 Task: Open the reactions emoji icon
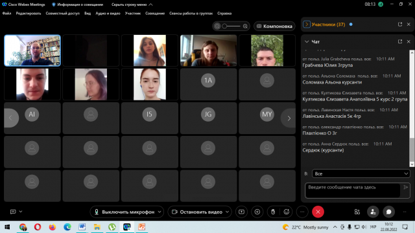[x=287, y=212]
